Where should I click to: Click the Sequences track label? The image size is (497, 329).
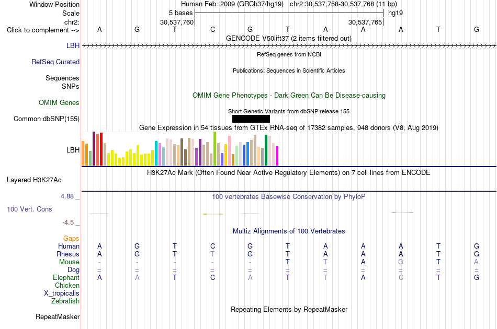tap(62, 78)
